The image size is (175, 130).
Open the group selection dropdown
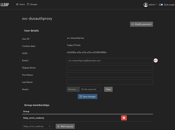pos(37,126)
